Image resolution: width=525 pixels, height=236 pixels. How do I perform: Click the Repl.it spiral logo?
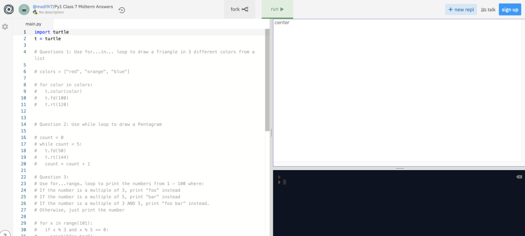point(9,9)
